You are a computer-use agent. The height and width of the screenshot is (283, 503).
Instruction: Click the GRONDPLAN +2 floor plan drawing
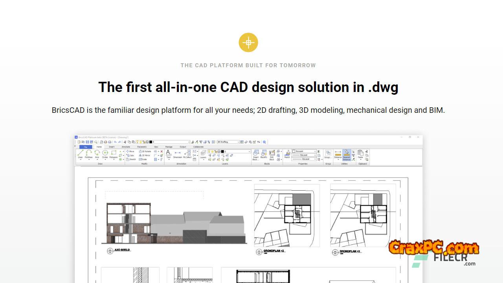[x=286, y=216]
